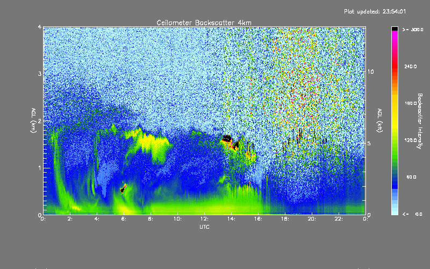
Task: Click the '22:' UTC time tick
Action: (x=339, y=219)
